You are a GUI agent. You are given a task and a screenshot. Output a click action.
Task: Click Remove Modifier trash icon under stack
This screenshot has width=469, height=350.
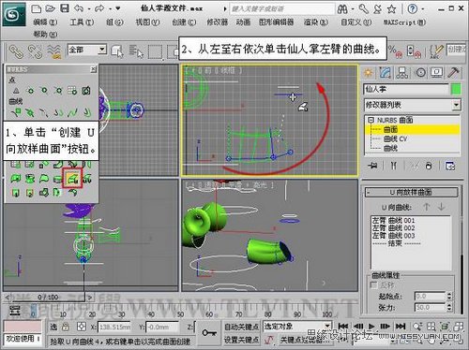[429, 166]
